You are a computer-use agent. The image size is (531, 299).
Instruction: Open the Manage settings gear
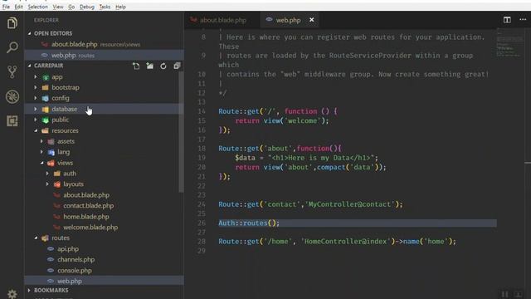tap(12, 294)
